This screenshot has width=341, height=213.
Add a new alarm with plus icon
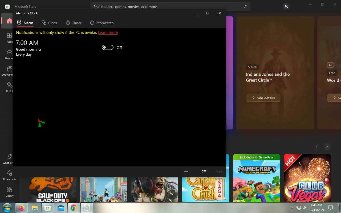pos(186,172)
